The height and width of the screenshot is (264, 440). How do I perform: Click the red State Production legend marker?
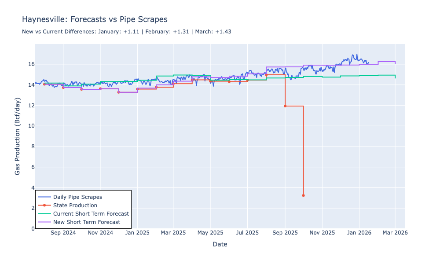click(x=44, y=205)
